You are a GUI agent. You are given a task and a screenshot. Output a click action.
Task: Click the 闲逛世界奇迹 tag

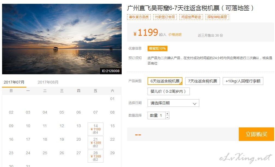pyautogui.click(x=191, y=17)
